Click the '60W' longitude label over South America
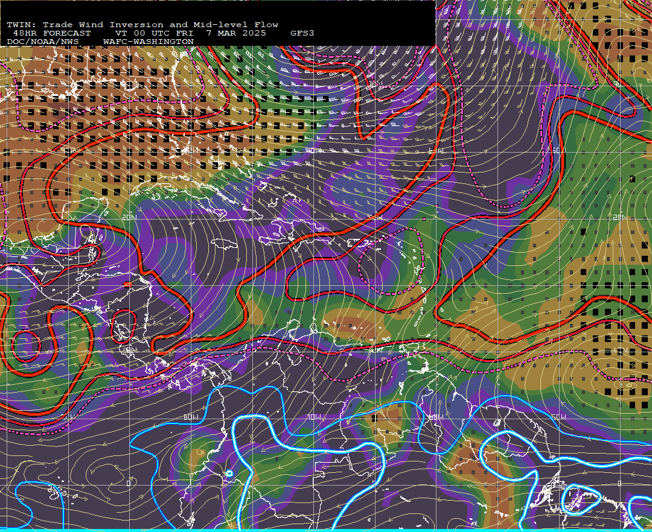The image size is (652, 532). [436, 417]
